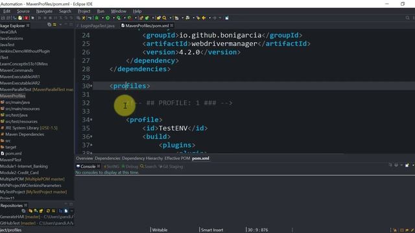The image size is (415, 233).
Task: Open the Window menu
Action: point(118,11)
